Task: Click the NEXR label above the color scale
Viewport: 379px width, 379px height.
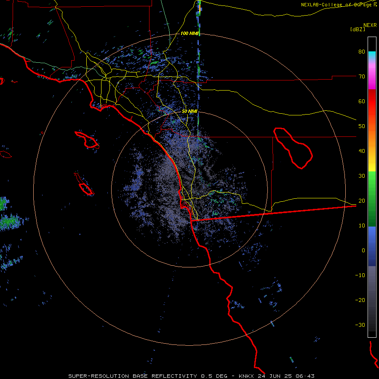Action: pyautogui.click(x=370, y=25)
